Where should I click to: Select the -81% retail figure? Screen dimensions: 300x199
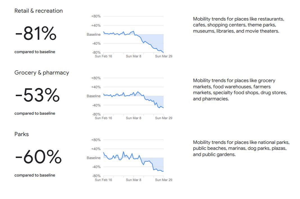tap(36, 33)
